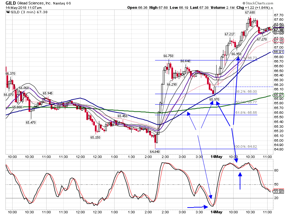This screenshot has height=215, width=289.
Task: Click the 64.840 low price label
Action: 155,152
